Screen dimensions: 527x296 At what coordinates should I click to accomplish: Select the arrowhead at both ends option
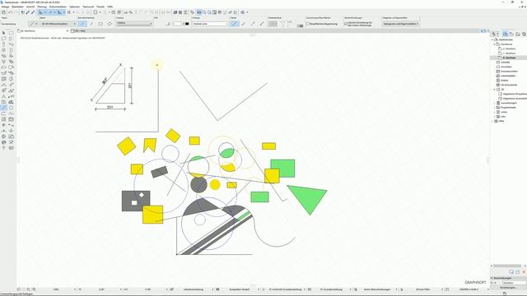click(262, 24)
